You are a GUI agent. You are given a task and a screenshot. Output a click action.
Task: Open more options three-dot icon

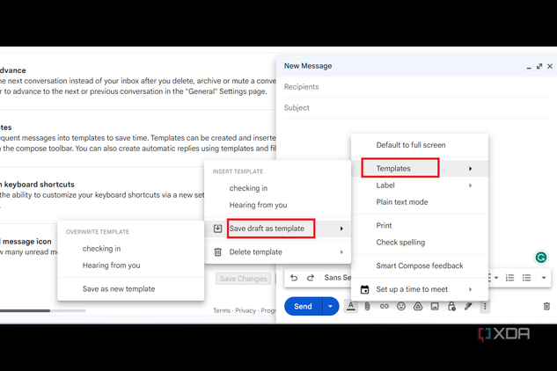pyautogui.click(x=485, y=306)
